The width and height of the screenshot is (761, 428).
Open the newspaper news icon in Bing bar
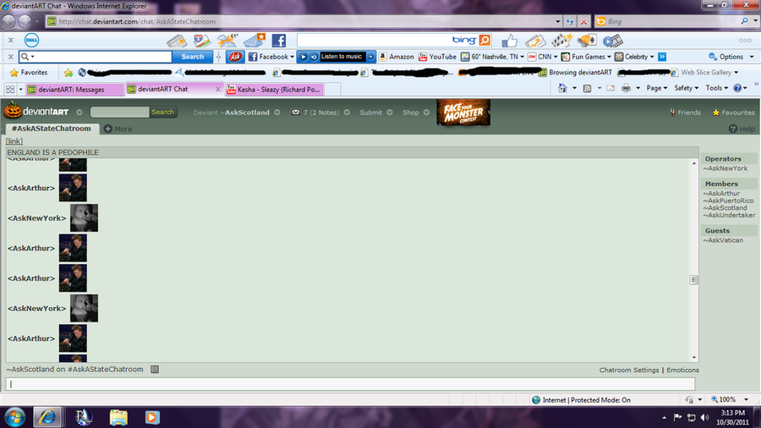(177, 41)
